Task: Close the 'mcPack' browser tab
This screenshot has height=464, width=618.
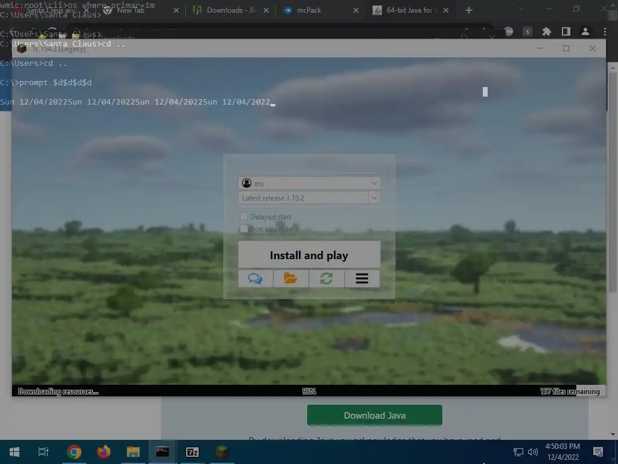Action: pos(356,10)
